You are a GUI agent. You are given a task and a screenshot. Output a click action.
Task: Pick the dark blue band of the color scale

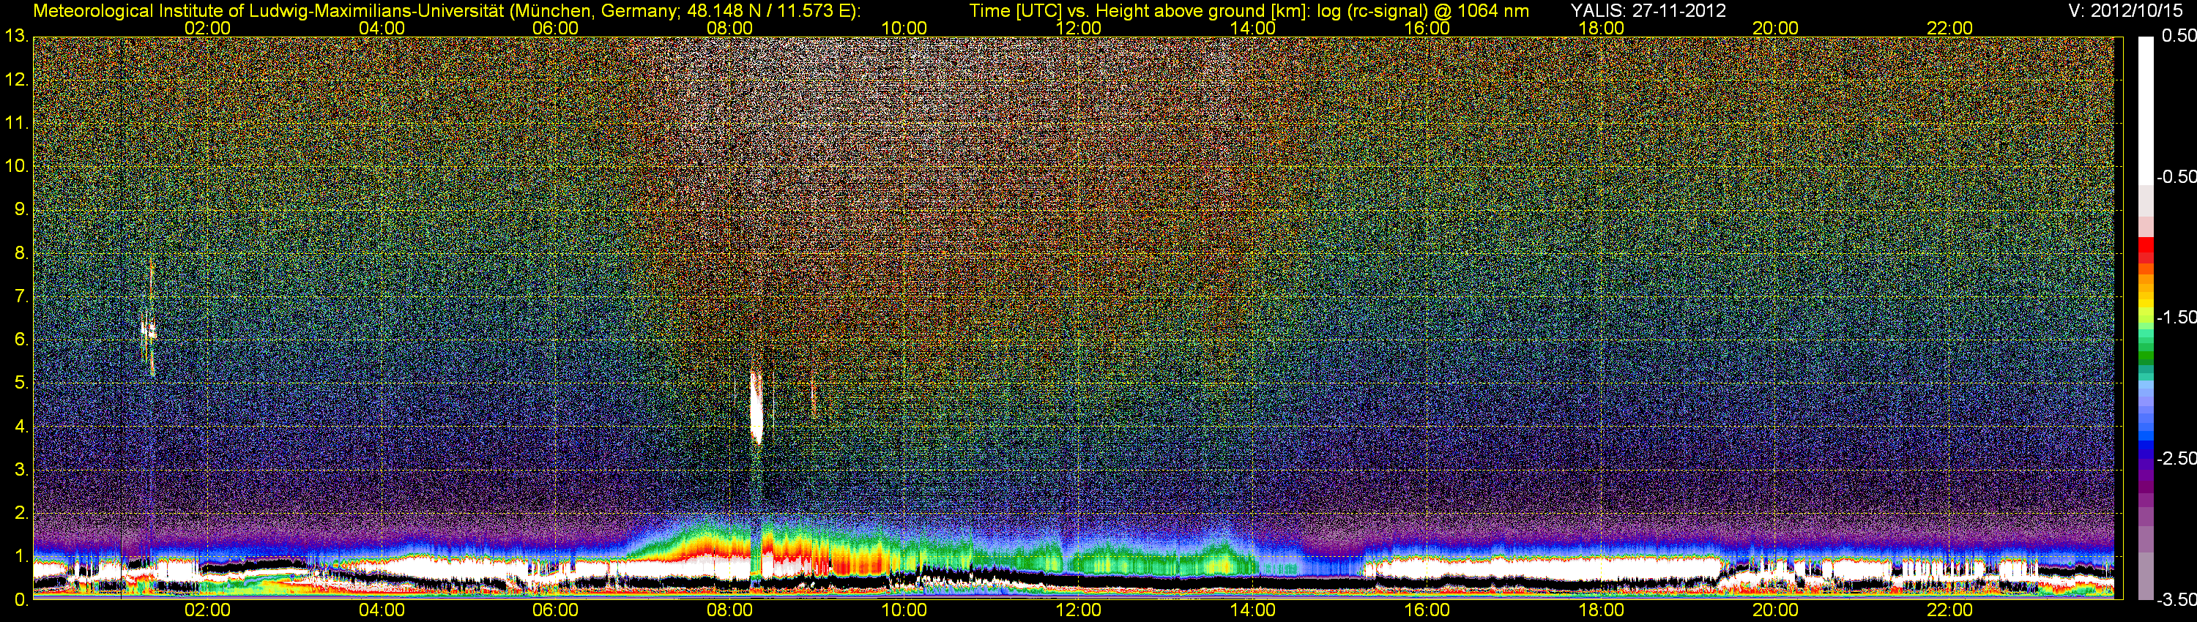click(x=2146, y=456)
